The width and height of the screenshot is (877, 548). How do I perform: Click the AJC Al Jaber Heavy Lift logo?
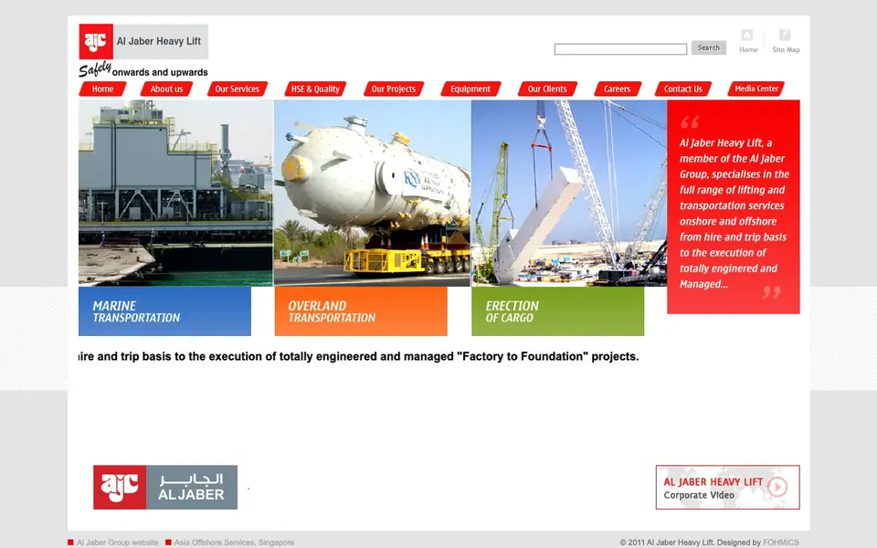click(143, 41)
